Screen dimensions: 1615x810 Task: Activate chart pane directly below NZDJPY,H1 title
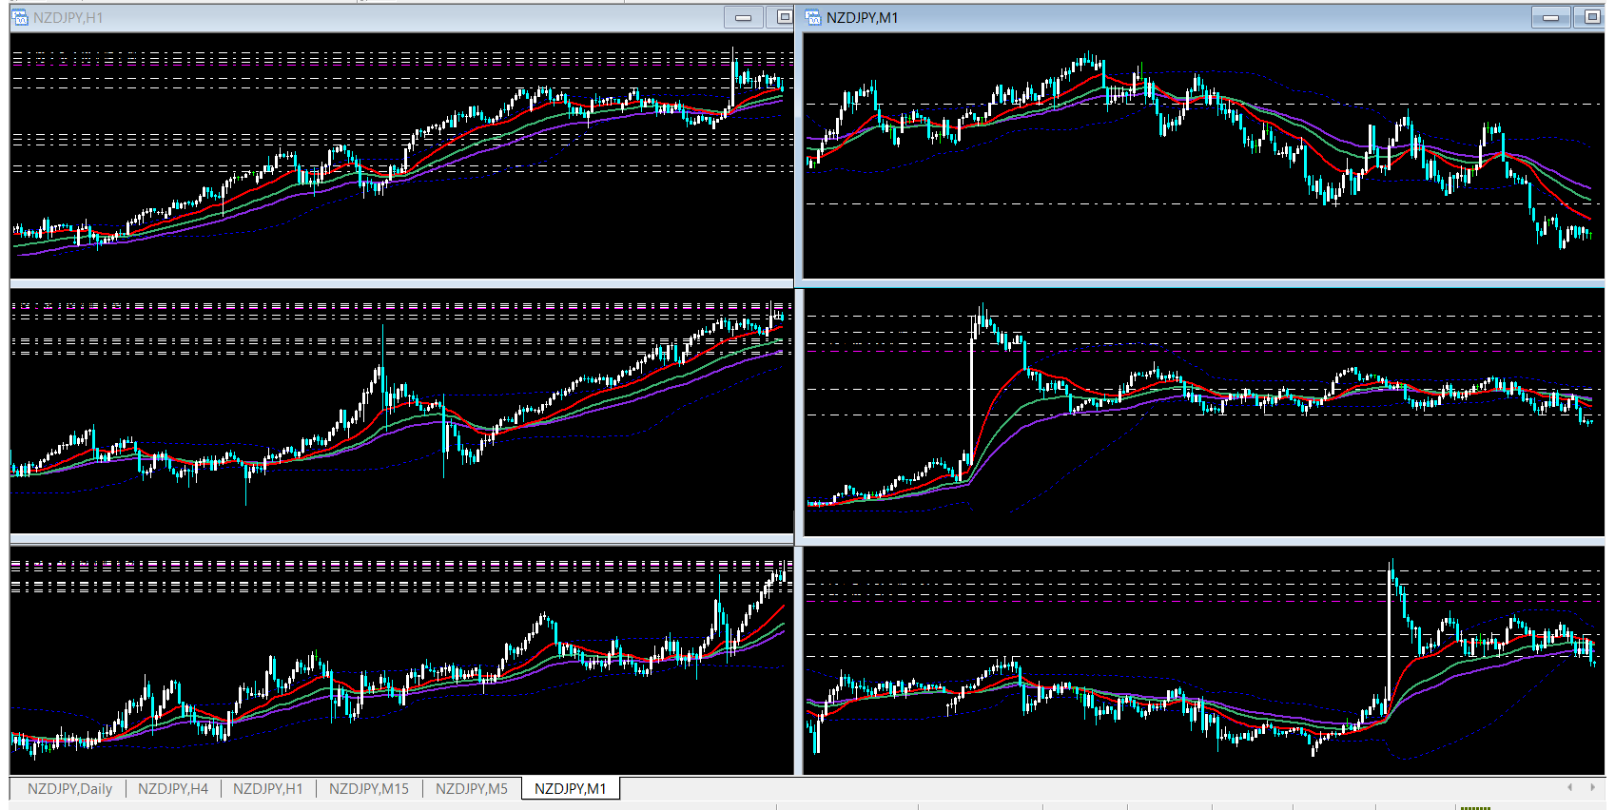(401, 156)
